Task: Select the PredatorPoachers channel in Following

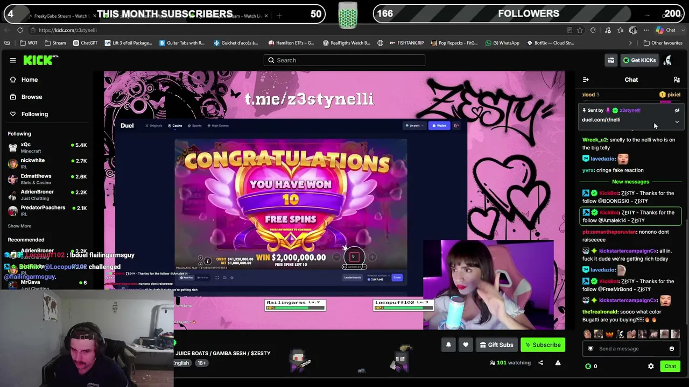Action: click(47, 210)
